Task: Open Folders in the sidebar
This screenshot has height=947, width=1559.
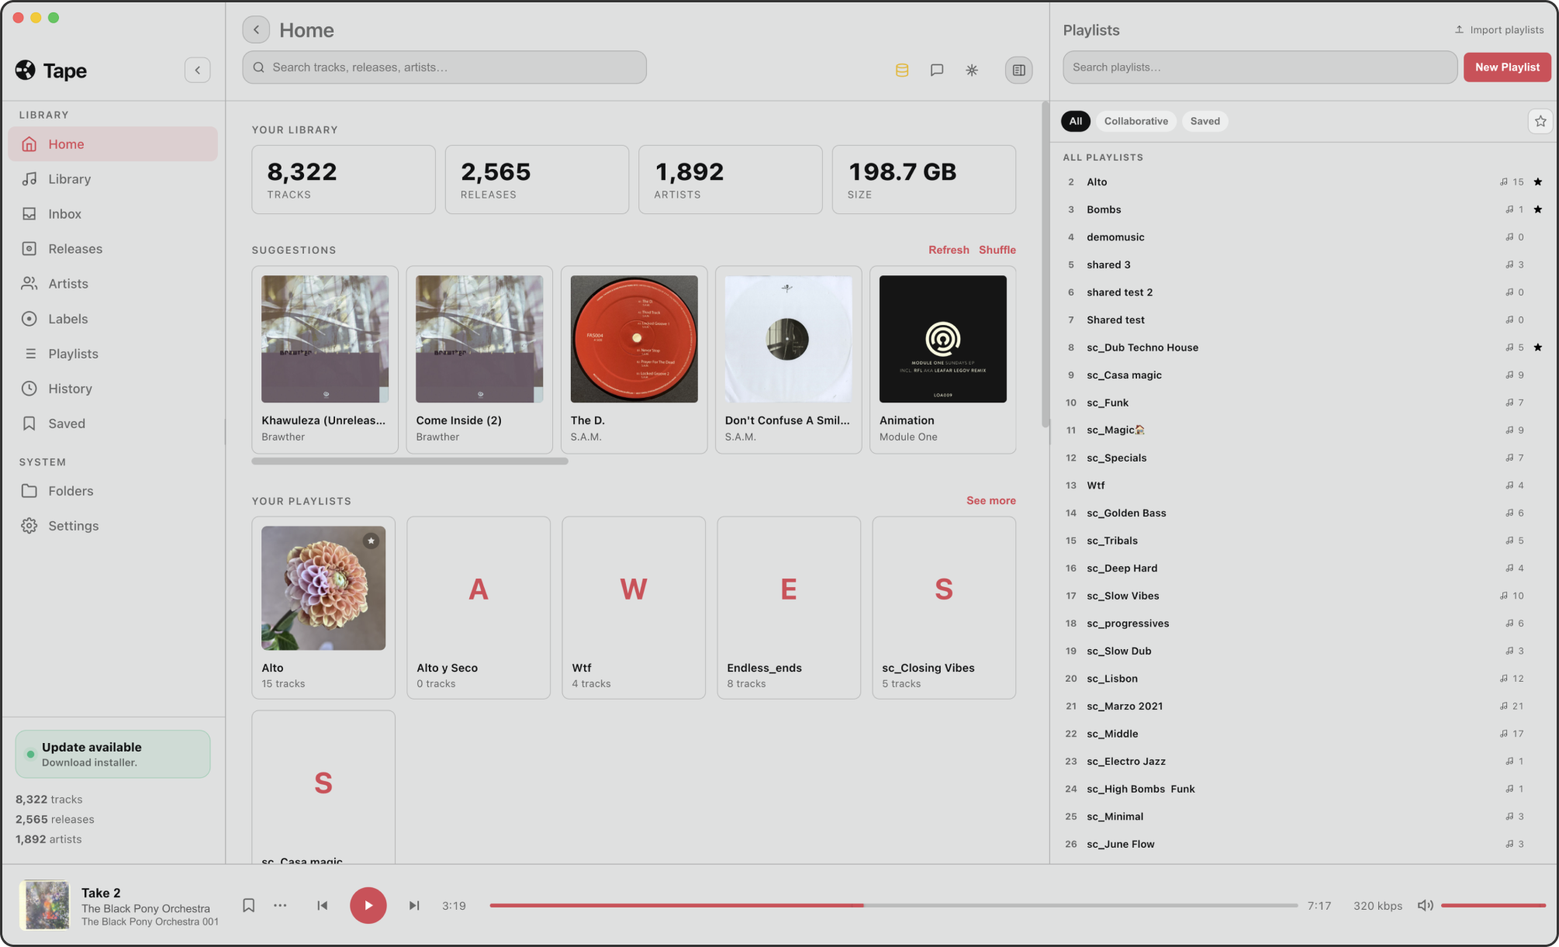Action: point(112,491)
